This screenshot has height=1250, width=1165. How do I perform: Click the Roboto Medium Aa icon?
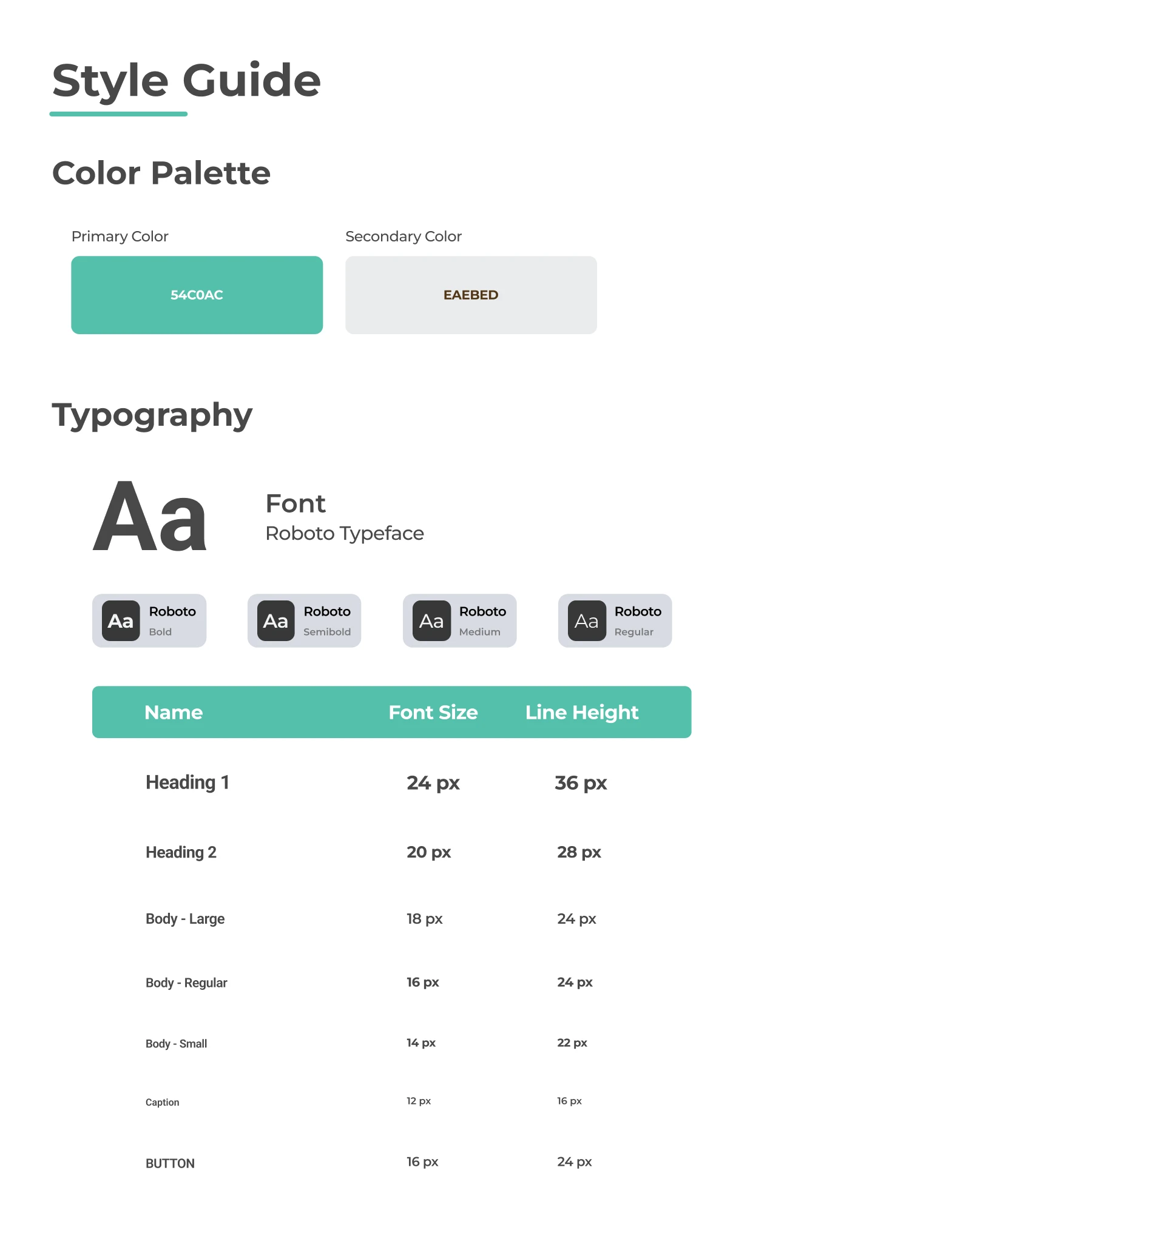431,621
